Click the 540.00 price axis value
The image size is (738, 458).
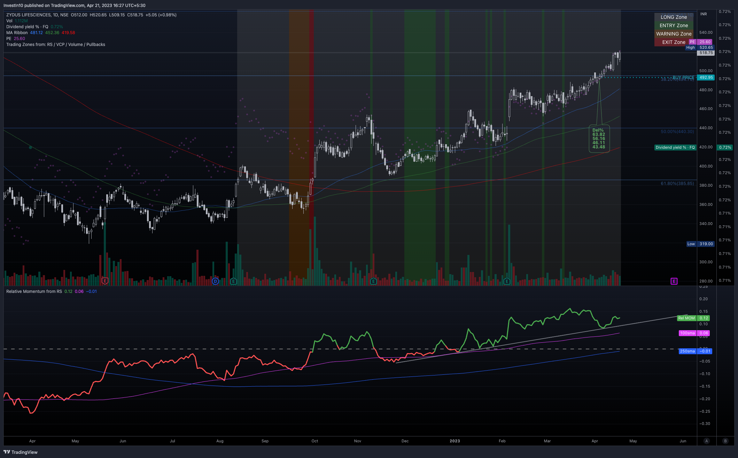(706, 32)
